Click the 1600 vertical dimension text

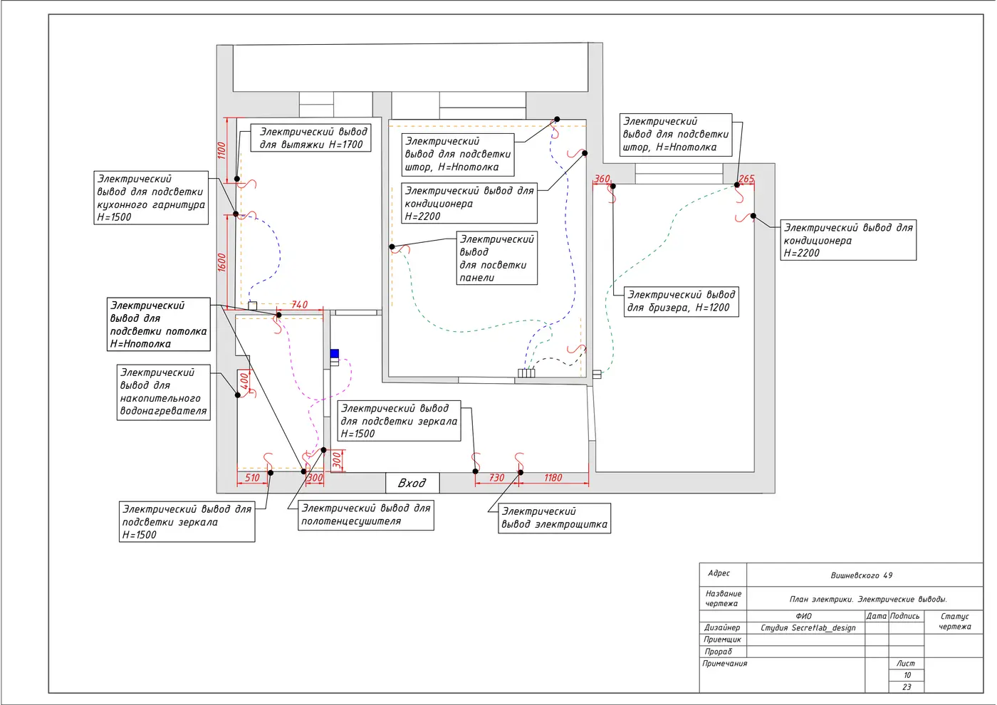click(x=221, y=262)
